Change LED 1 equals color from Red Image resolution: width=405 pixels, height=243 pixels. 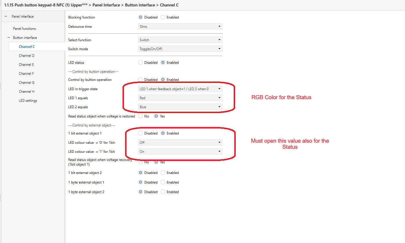[x=180, y=98]
